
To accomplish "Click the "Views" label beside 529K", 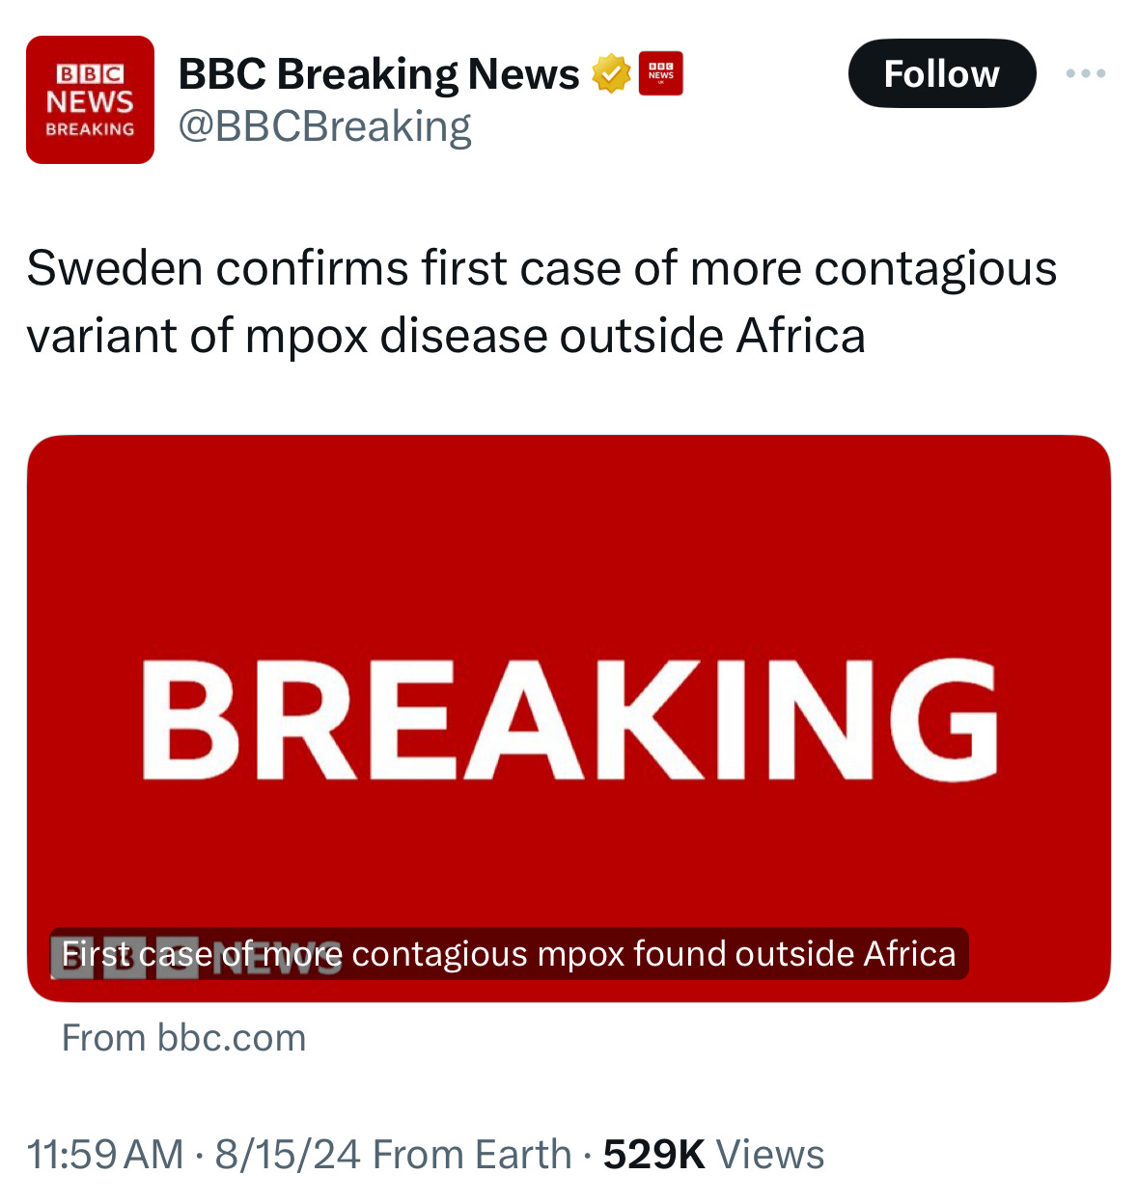I will pyautogui.click(x=770, y=1155).
